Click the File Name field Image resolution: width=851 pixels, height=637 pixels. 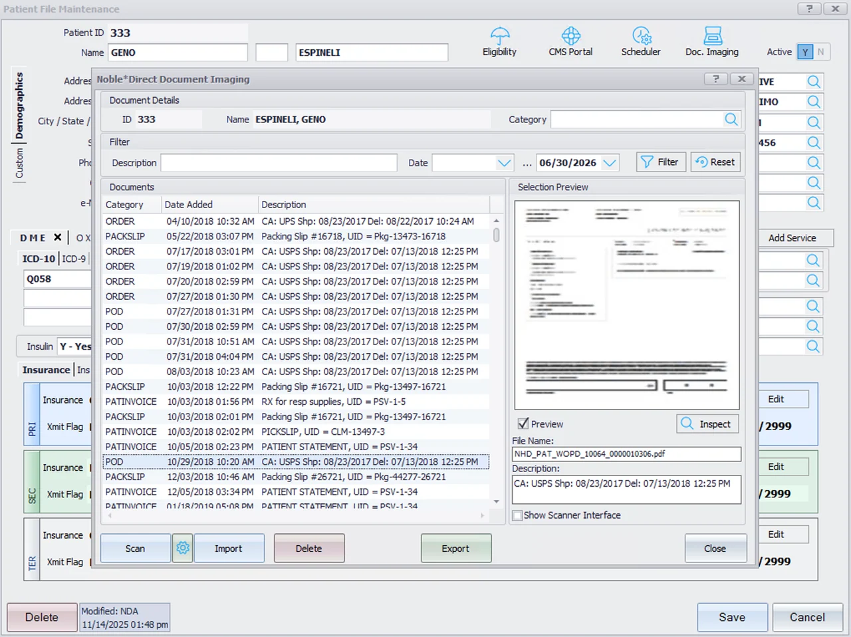(626, 453)
